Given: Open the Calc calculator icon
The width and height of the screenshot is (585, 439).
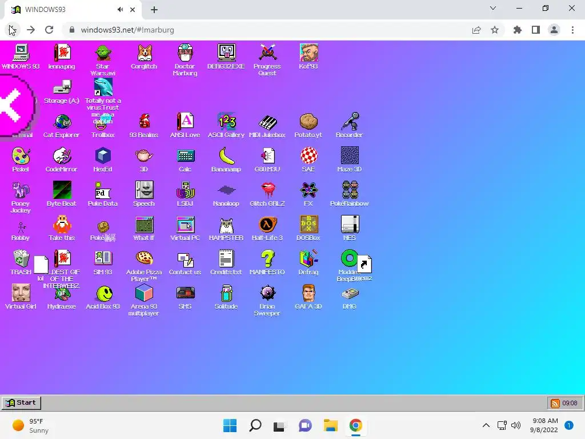Looking at the screenshot, I should pos(185,156).
